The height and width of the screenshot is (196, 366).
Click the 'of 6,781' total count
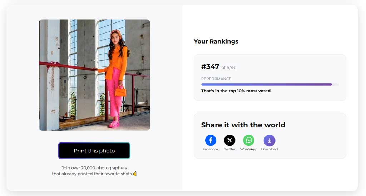[229, 67]
